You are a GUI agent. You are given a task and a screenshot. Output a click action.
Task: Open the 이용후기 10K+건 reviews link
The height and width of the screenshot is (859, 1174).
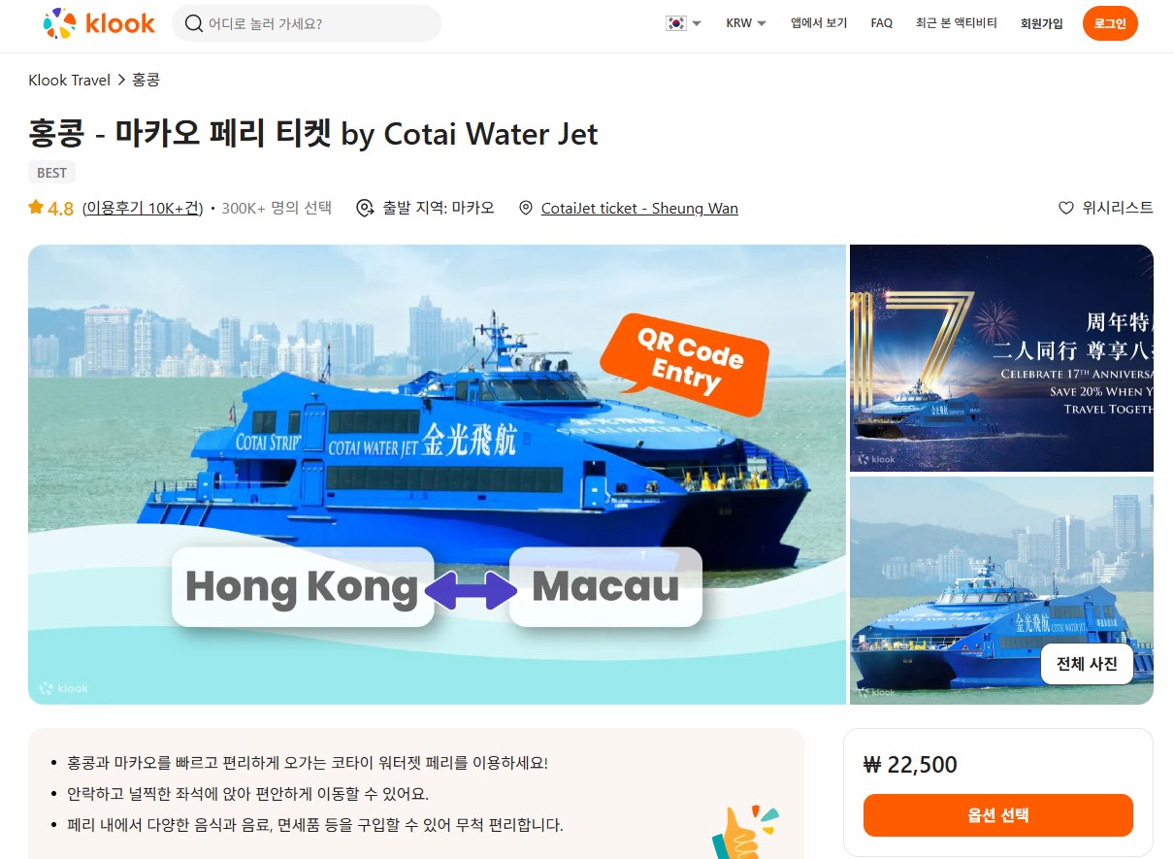tap(143, 208)
